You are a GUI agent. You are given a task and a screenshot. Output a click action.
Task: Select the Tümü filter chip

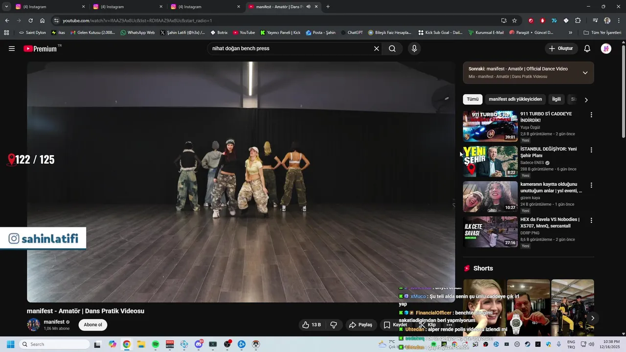(x=472, y=99)
